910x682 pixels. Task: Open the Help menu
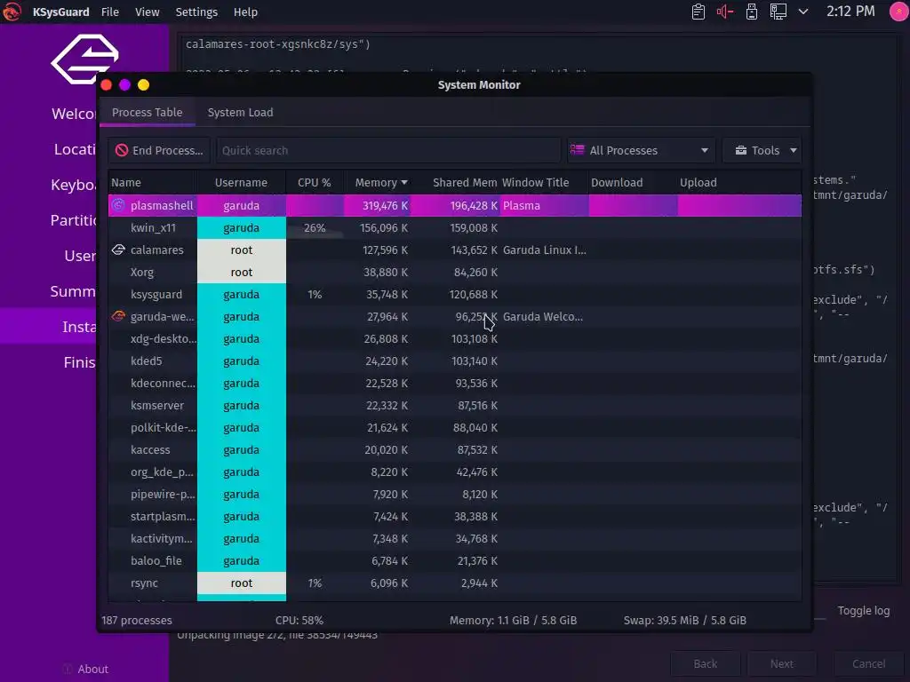pyautogui.click(x=245, y=12)
